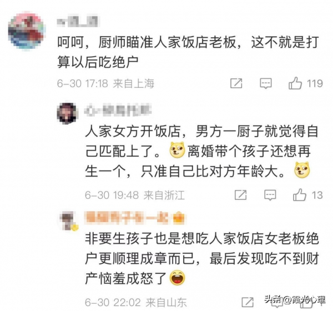The width and height of the screenshot is (333, 311).
Task: Tap the repost icon on the Zhejiang reply
Action: point(240,195)
